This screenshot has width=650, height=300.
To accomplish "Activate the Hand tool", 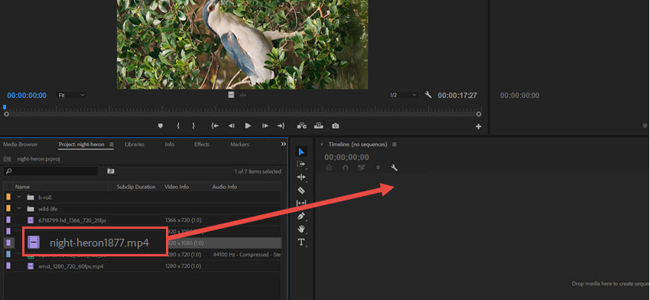I will coord(301,229).
